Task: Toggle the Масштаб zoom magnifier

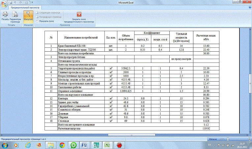Action: point(28,16)
